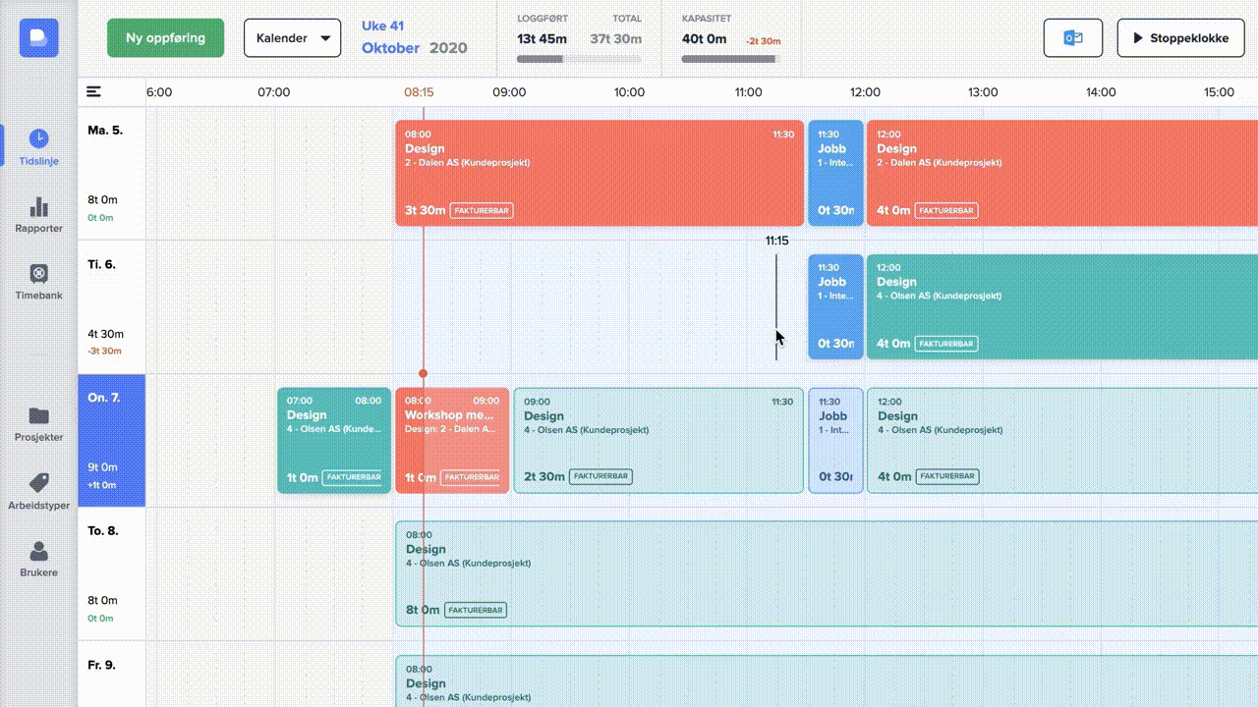The height and width of the screenshot is (707, 1258).
Task: Toggle the timeline hamburger menu icon
Action: click(93, 92)
